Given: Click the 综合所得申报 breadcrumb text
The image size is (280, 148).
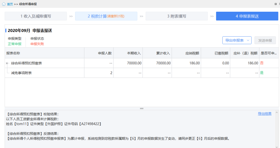Looking at the screenshot, I should click(28, 4).
